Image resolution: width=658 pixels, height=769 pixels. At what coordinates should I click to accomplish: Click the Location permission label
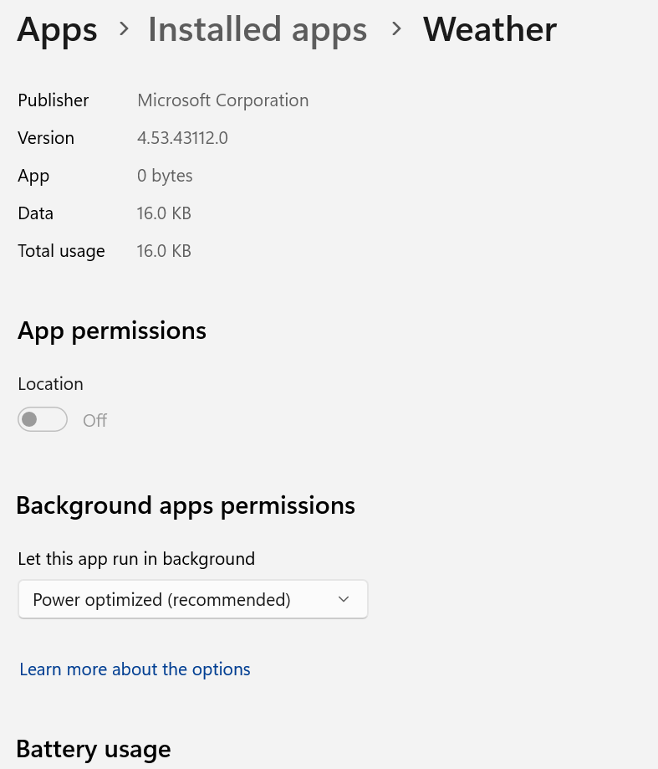[x=50, y=384]
